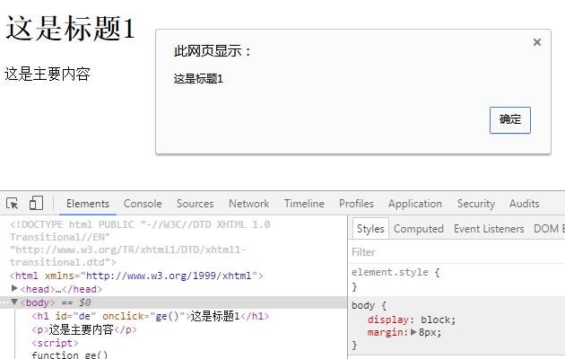The image size is (565, 359).
Task: Collapse the body node
Action: coord(14,302)
